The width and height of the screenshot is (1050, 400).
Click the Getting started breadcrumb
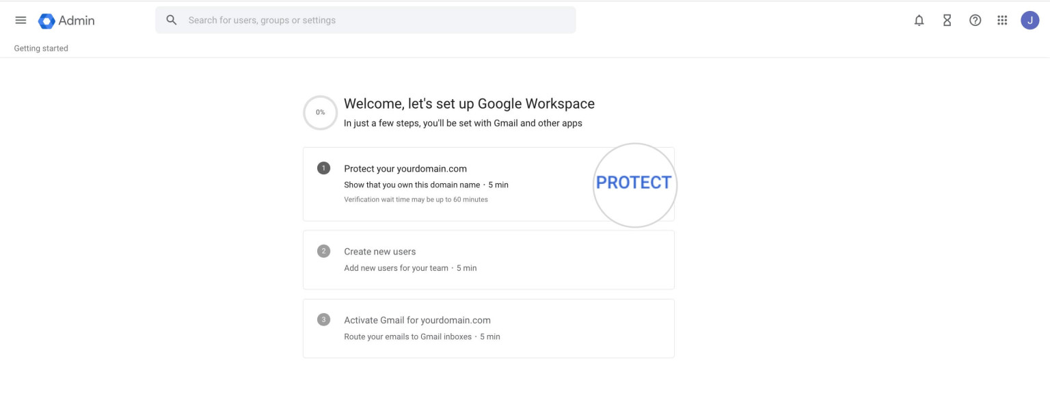click(41, 49)
